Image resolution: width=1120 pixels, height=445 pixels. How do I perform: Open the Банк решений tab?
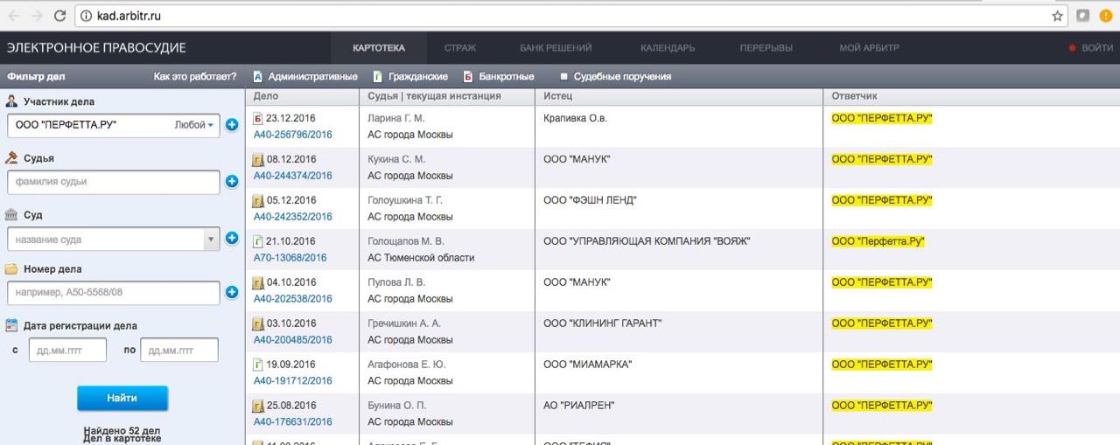click(x=556, y=48)
